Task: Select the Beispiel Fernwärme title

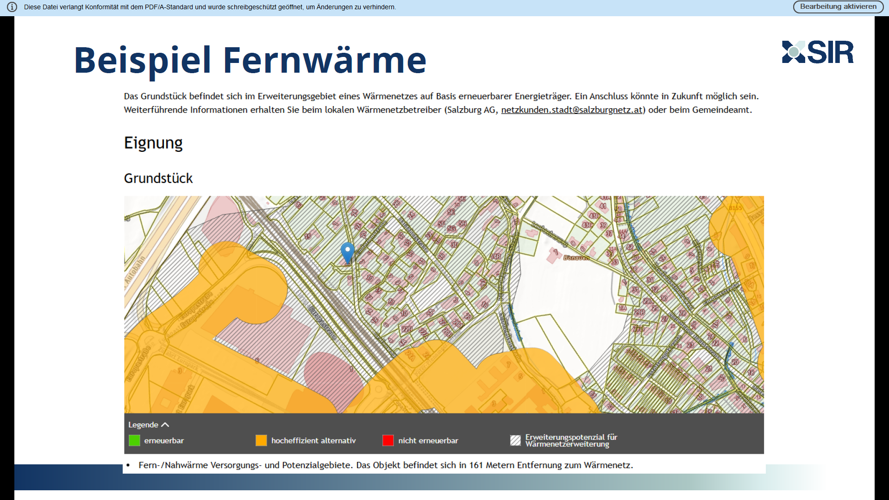Action: coord(250,60)
